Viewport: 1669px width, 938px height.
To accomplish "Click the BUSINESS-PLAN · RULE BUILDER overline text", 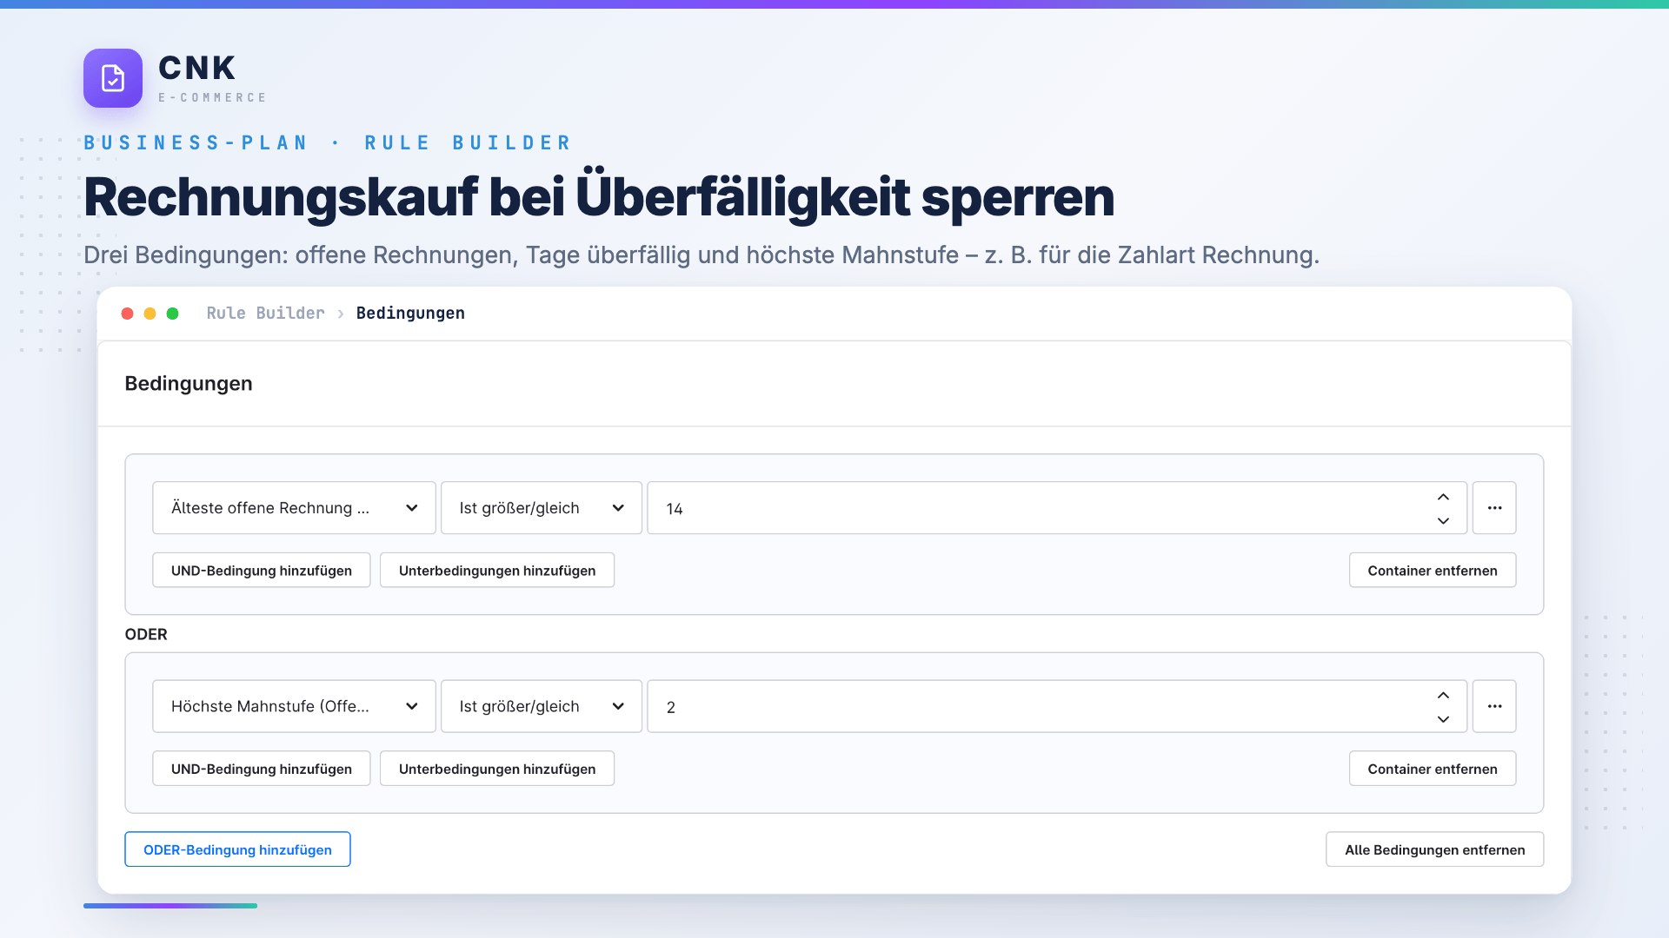I will point(328,142).
